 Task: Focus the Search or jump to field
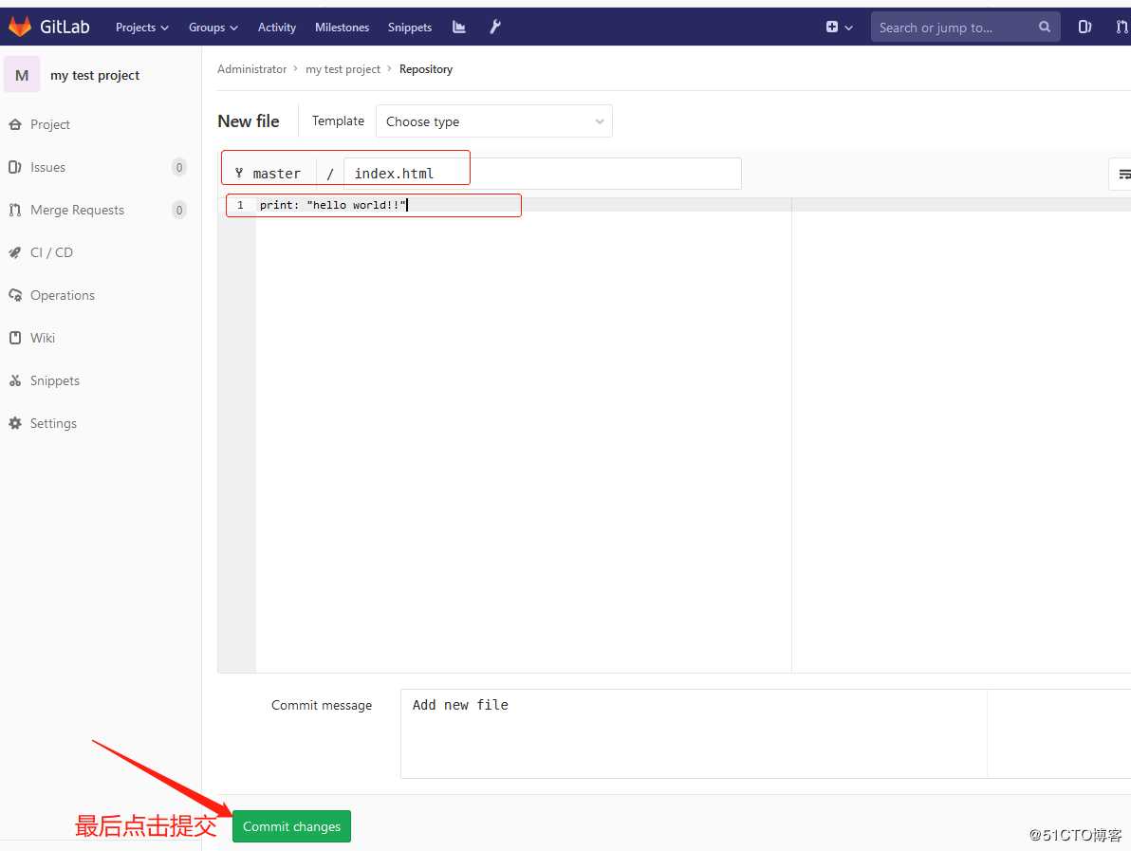pos(965,28)
